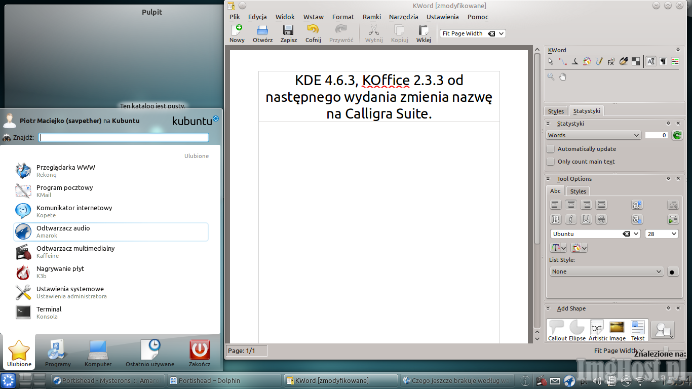Open the Narzędzia menu
692x389 pixels.
click(x=403, y=17)
